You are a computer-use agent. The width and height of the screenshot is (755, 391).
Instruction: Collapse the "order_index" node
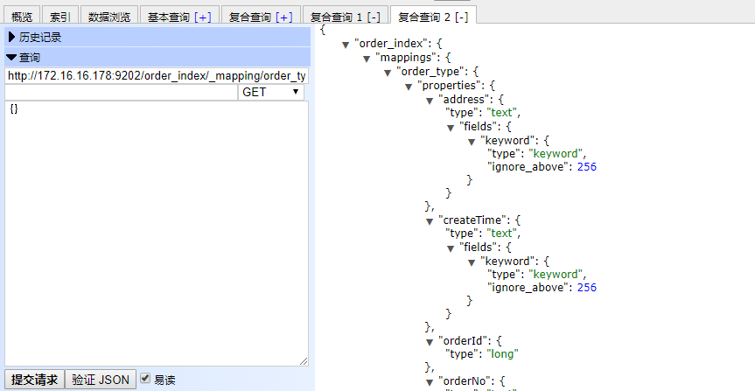pyautogui.click(x=346, y=45)
